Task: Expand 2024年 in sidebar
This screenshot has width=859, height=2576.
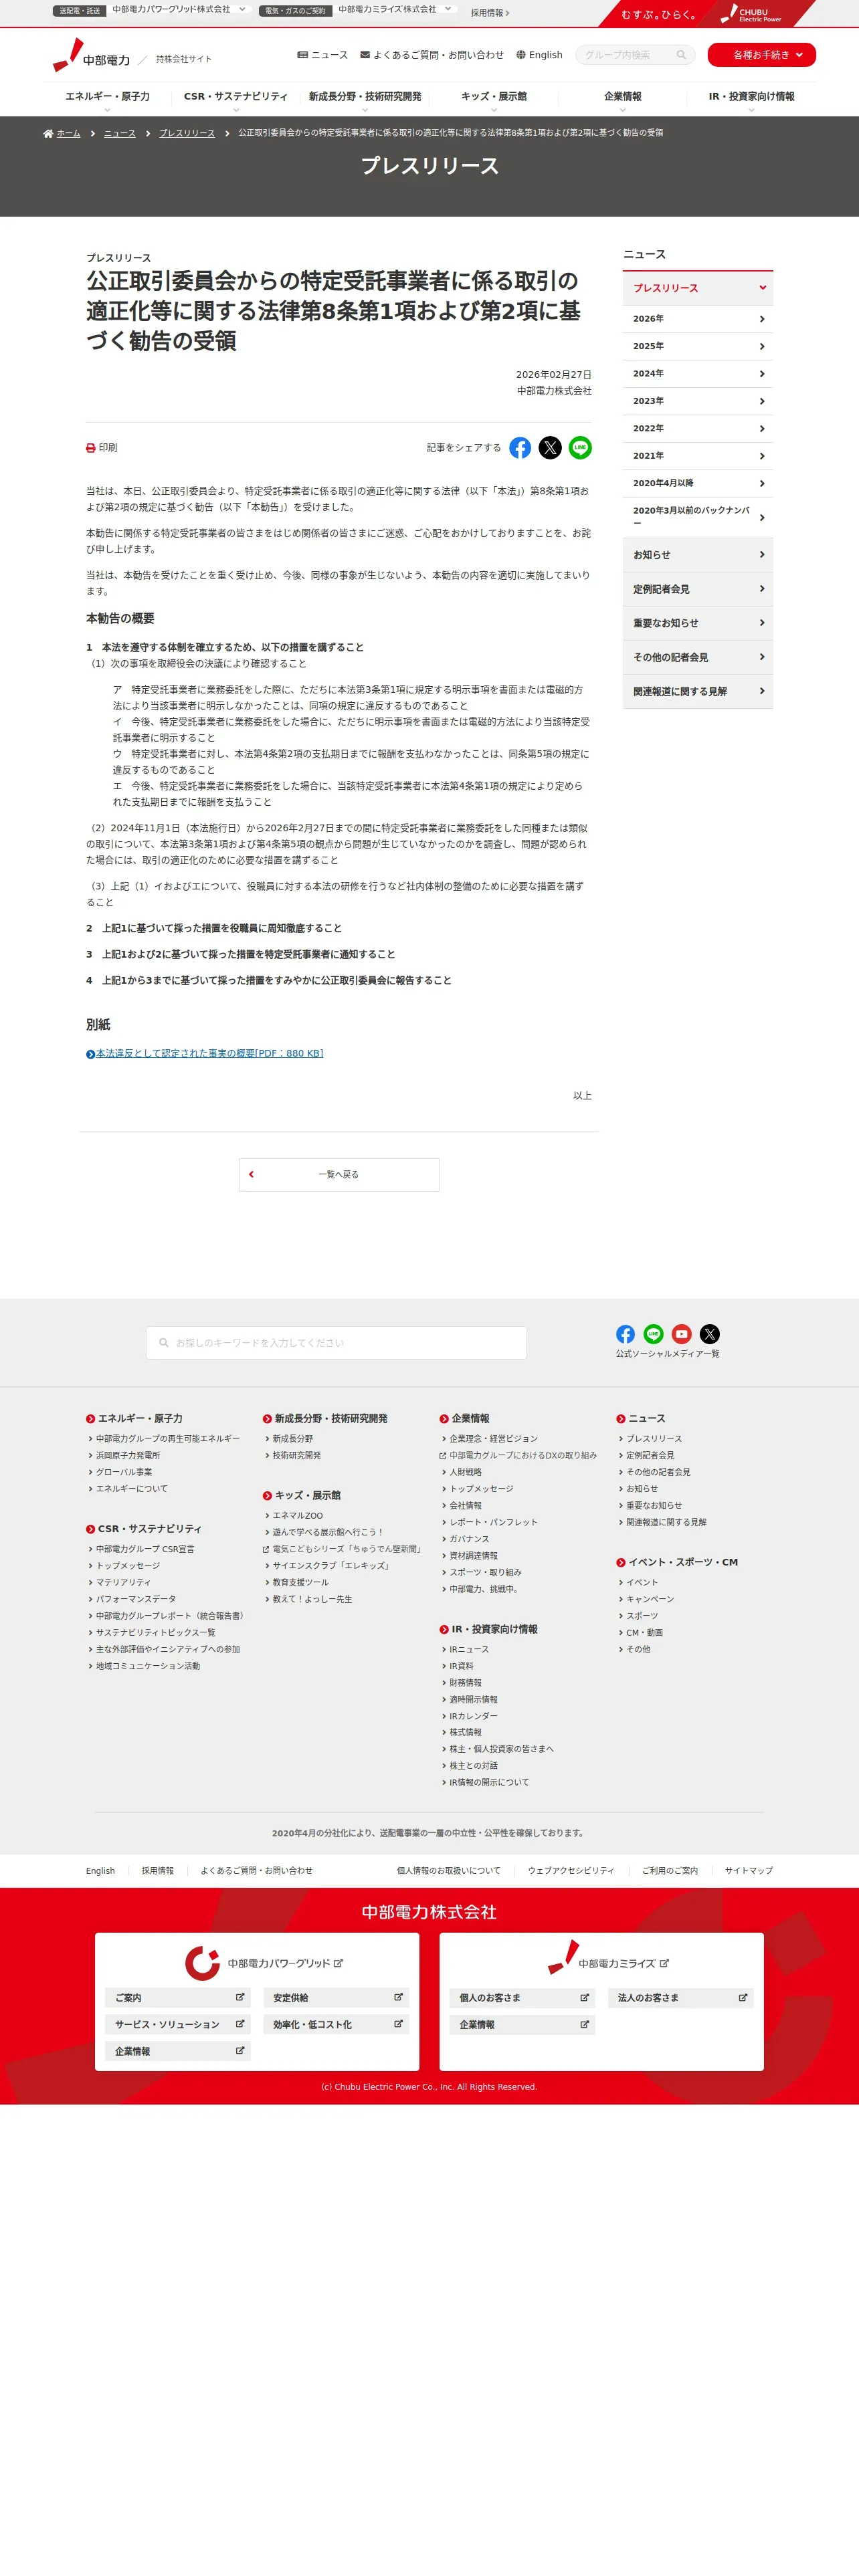Action: [697, 374]
